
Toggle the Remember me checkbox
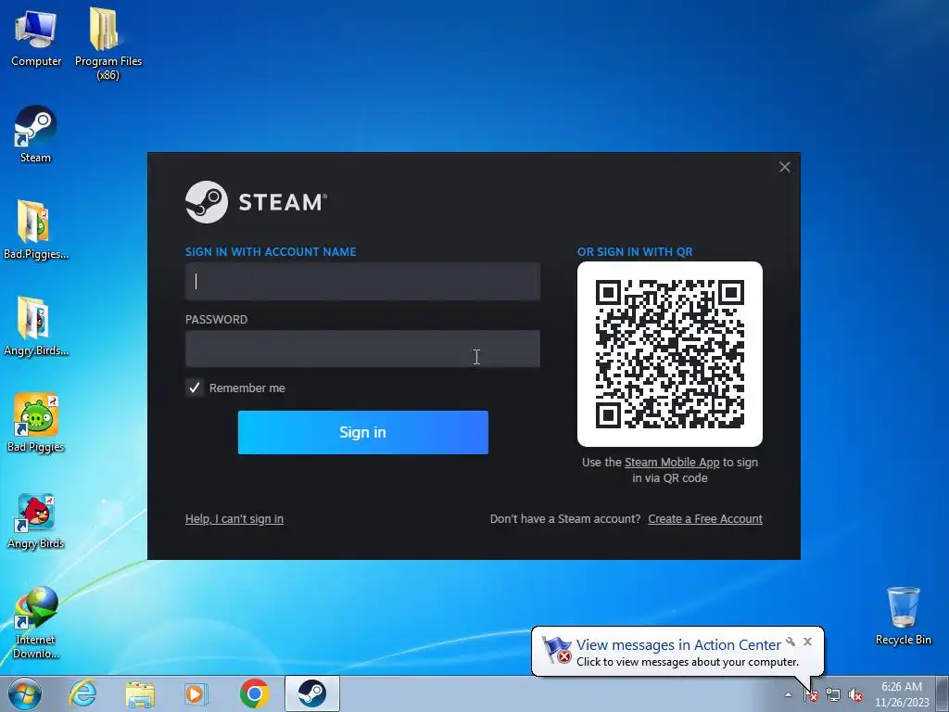[195, 388]
